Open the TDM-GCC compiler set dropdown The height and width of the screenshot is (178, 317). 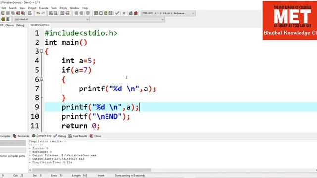(168, 13)
